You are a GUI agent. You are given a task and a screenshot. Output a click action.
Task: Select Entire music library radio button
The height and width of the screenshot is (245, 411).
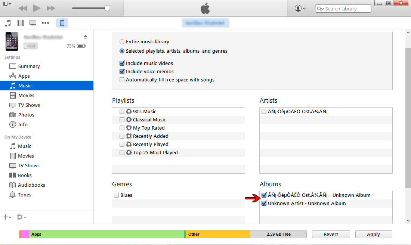[122, 42]
